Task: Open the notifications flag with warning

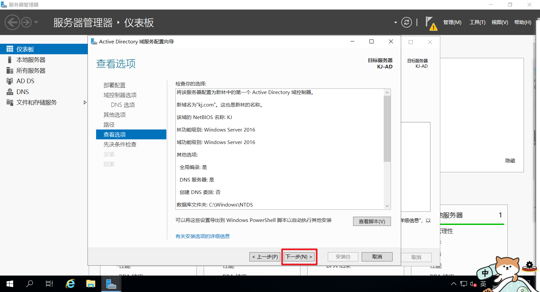Action: coord(431,23)
